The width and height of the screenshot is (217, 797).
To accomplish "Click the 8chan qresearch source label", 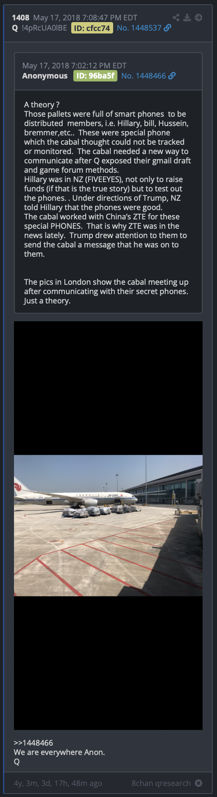I will (161, 783).
